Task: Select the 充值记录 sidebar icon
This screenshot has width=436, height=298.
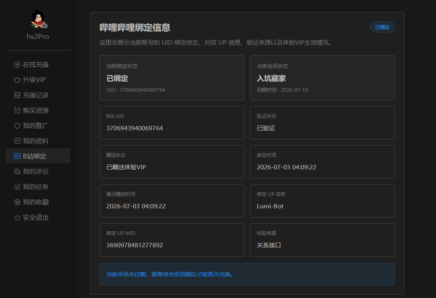Action: click(x=17, y=95)
